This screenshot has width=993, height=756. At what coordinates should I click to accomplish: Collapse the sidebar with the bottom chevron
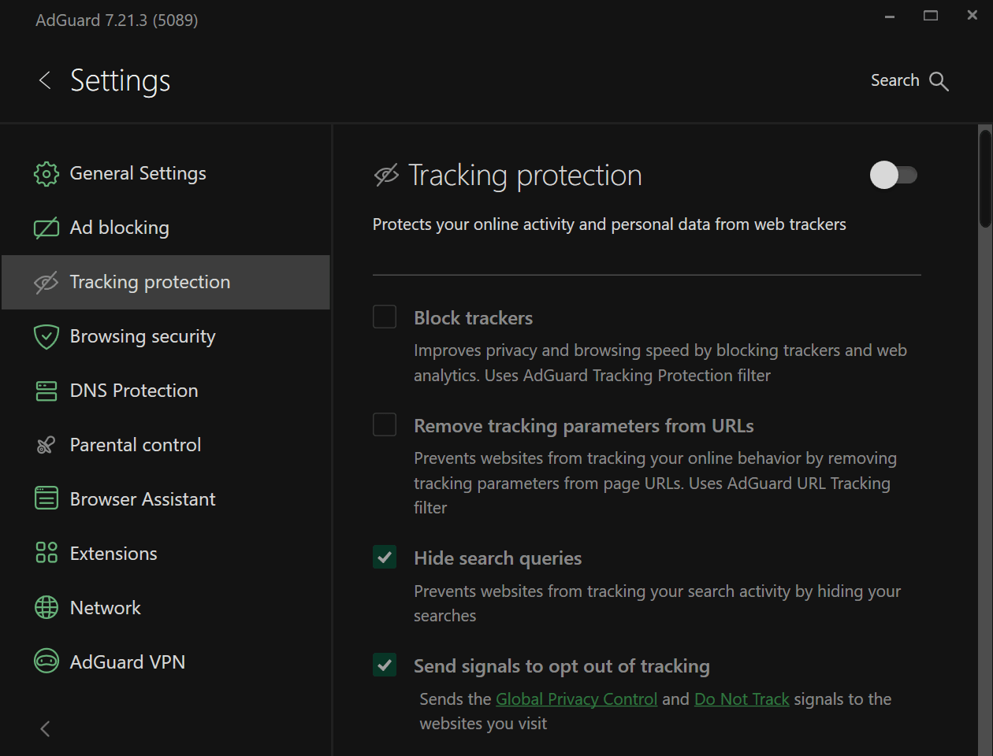45,729
